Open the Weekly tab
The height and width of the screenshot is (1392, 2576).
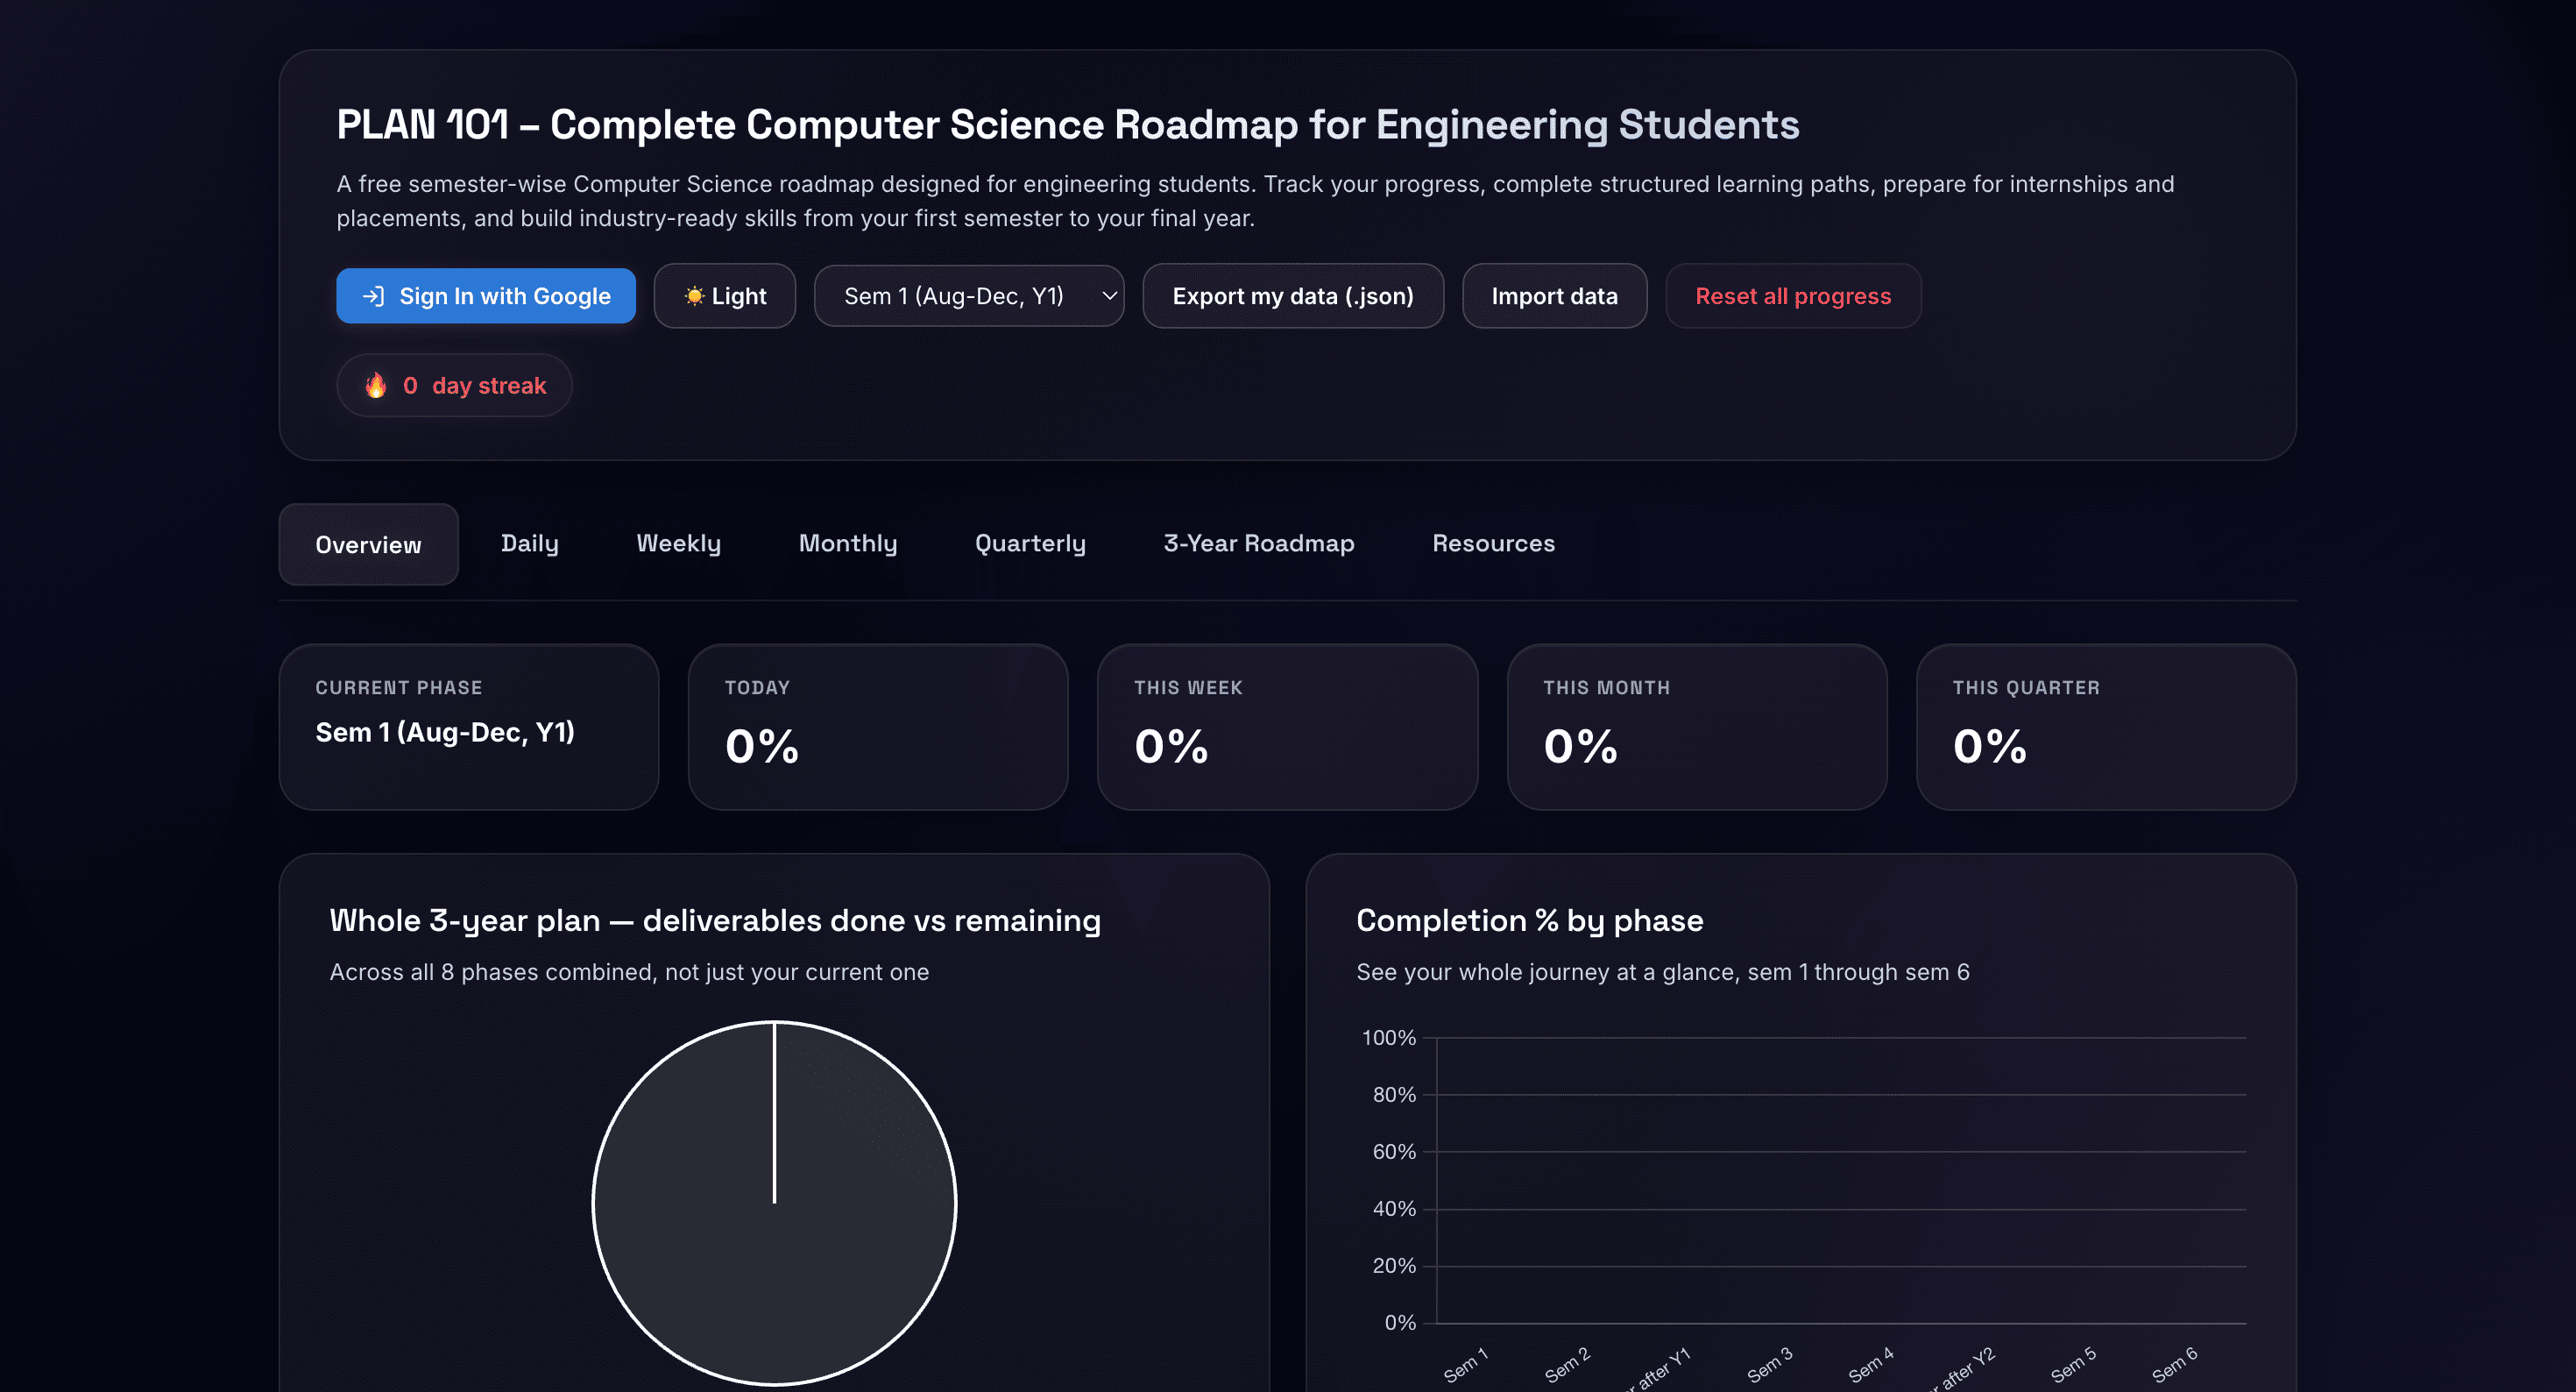(x=679, y=543)
